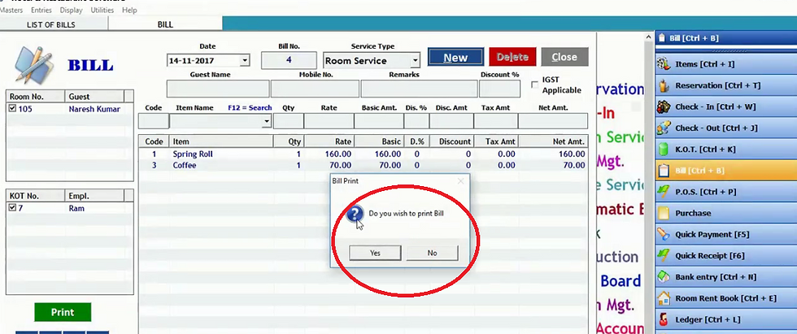Click the scrollbar up arrow beside sidebar
797x334 pixels.
(x=649, y=37)
